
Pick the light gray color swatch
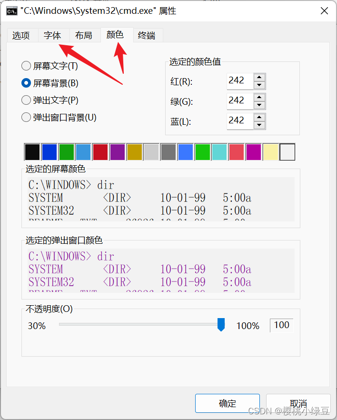151,152
